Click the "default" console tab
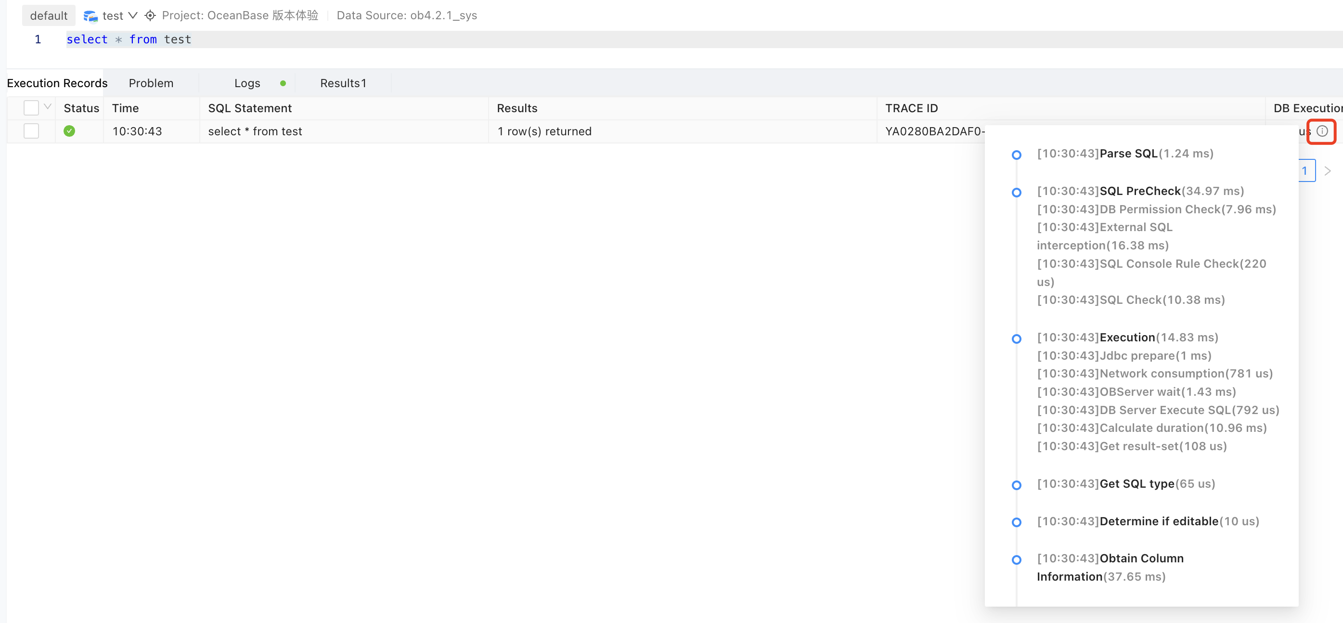 [x=49, y=15]
